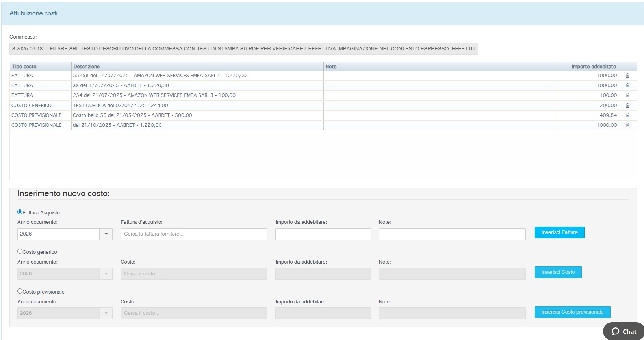Click the Inserisci Costo previsionale button

pos(572,312)
